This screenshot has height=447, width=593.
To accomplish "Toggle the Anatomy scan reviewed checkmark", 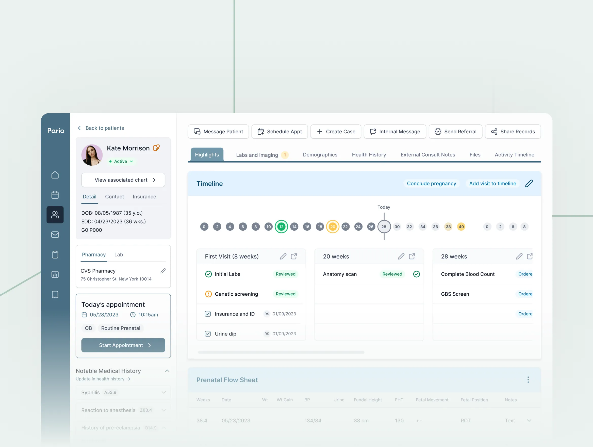I will (x=417, y=274).
